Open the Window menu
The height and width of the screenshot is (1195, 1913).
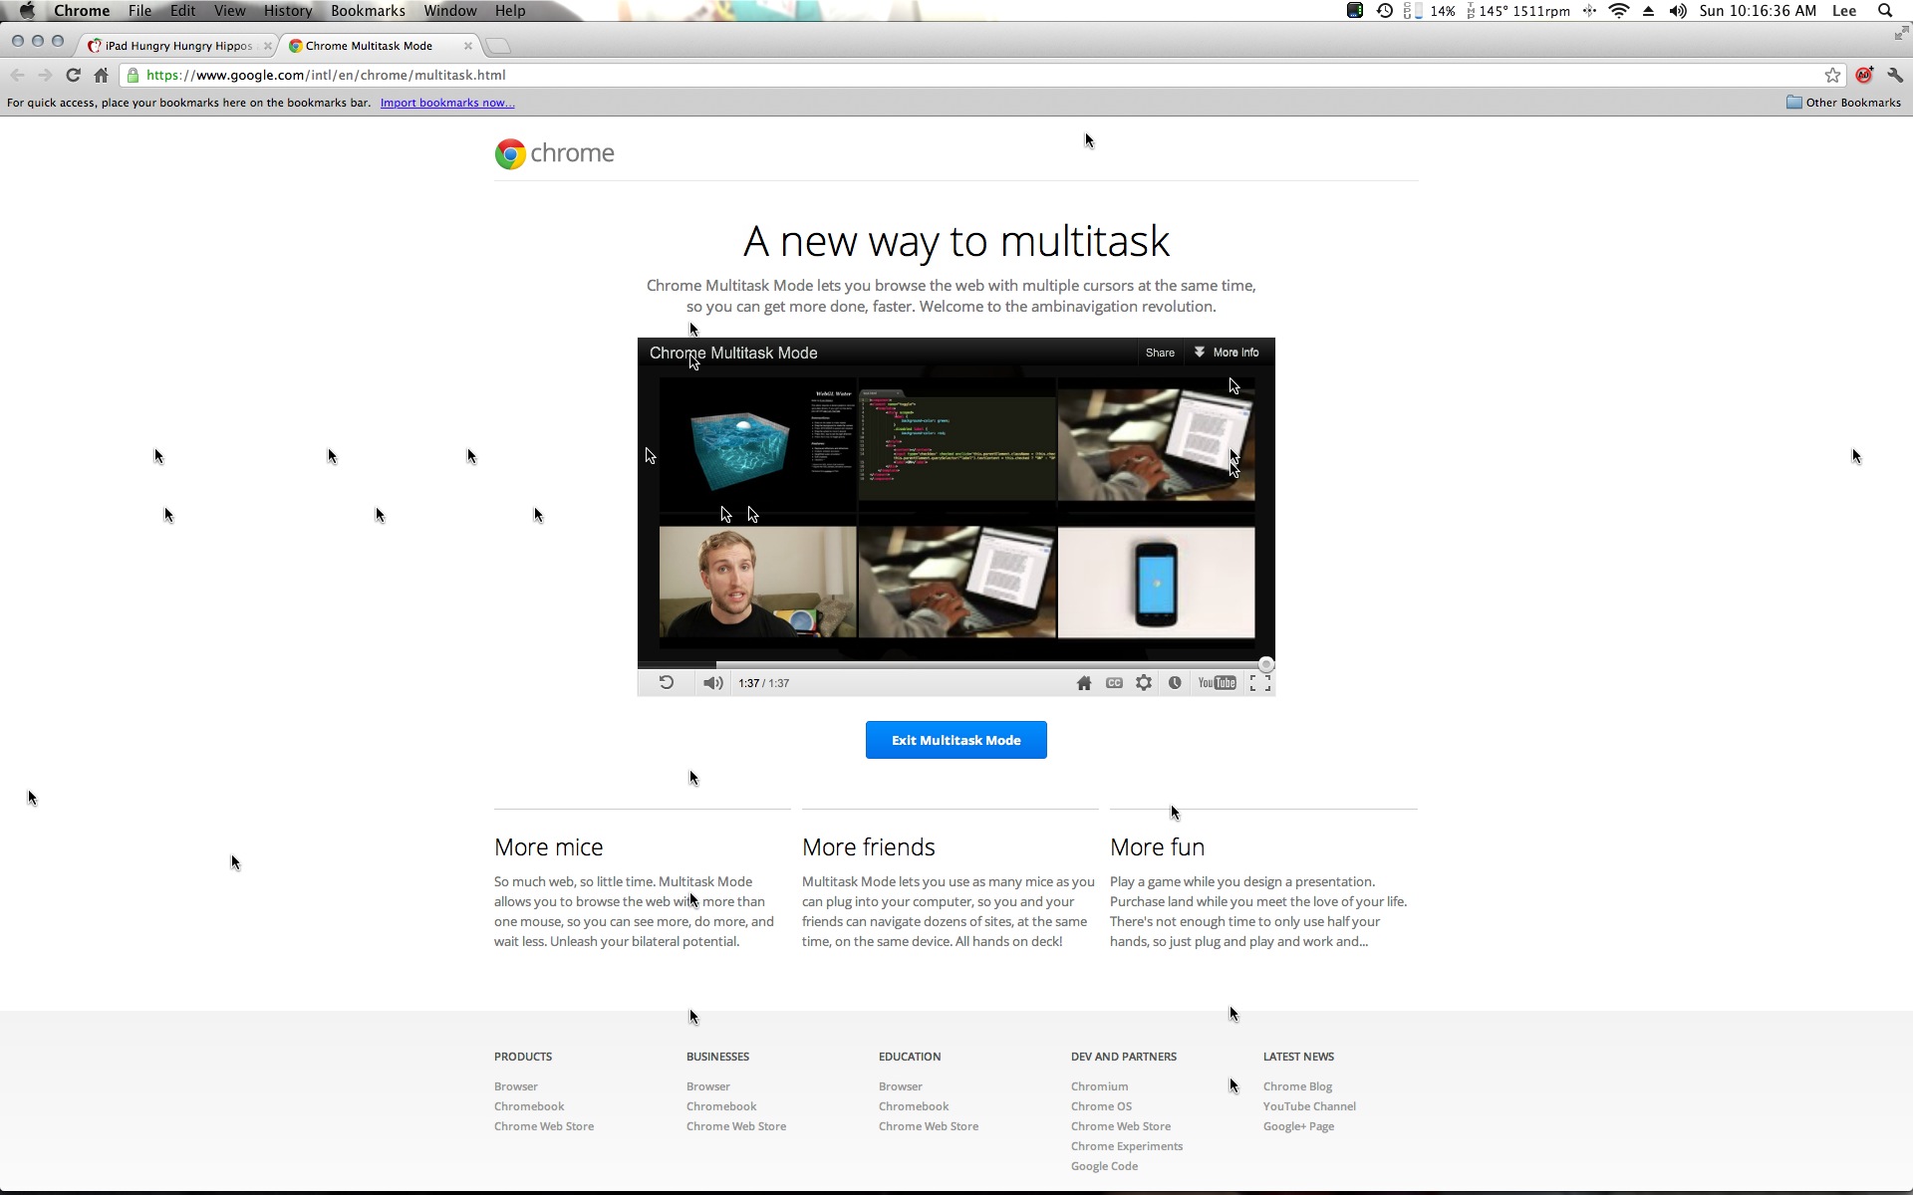point(450,11)
